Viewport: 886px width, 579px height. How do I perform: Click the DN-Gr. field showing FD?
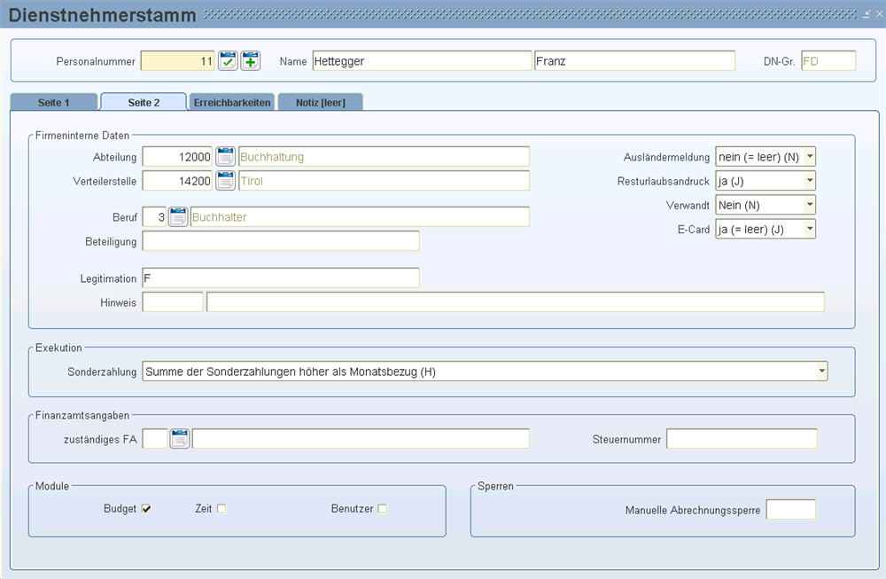point(828,61)
